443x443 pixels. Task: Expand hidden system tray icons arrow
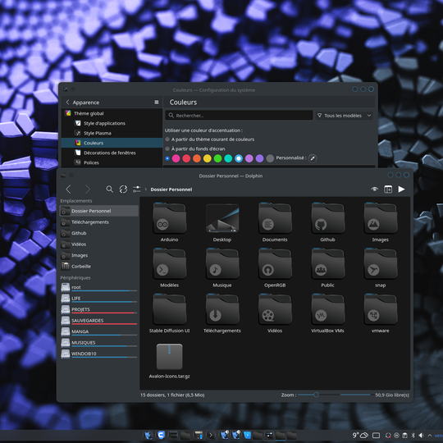click(430, 436)
